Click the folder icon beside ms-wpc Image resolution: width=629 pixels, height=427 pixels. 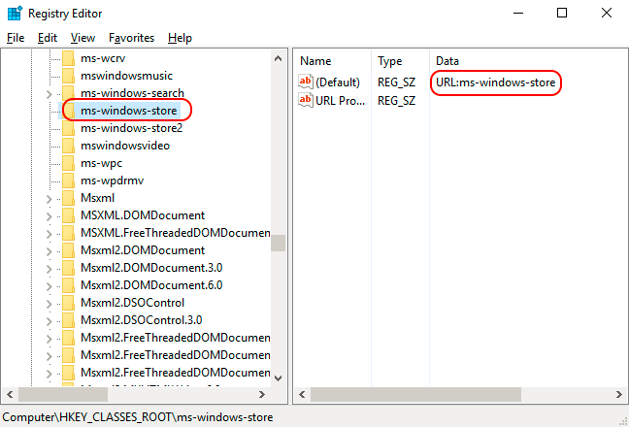tap(68, 163)
